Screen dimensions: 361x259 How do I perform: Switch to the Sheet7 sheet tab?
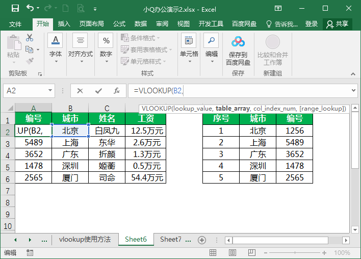click(171, 240)
